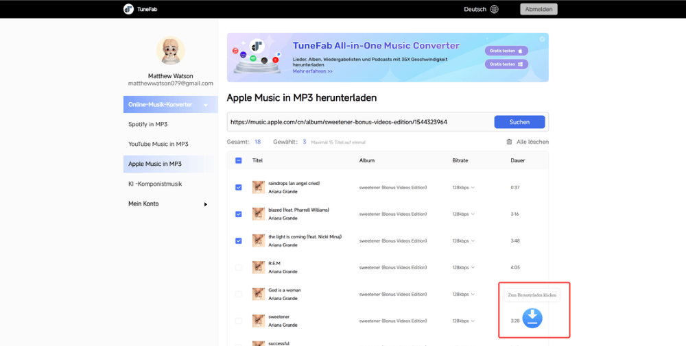Check the sweetener track checkbox
The image size is (686, 346).
(x=239, y=321)
